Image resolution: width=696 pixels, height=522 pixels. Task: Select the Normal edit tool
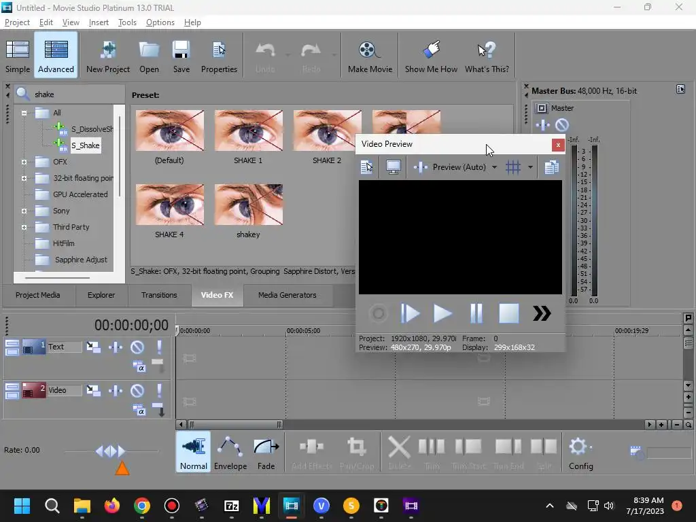[193, 453]
